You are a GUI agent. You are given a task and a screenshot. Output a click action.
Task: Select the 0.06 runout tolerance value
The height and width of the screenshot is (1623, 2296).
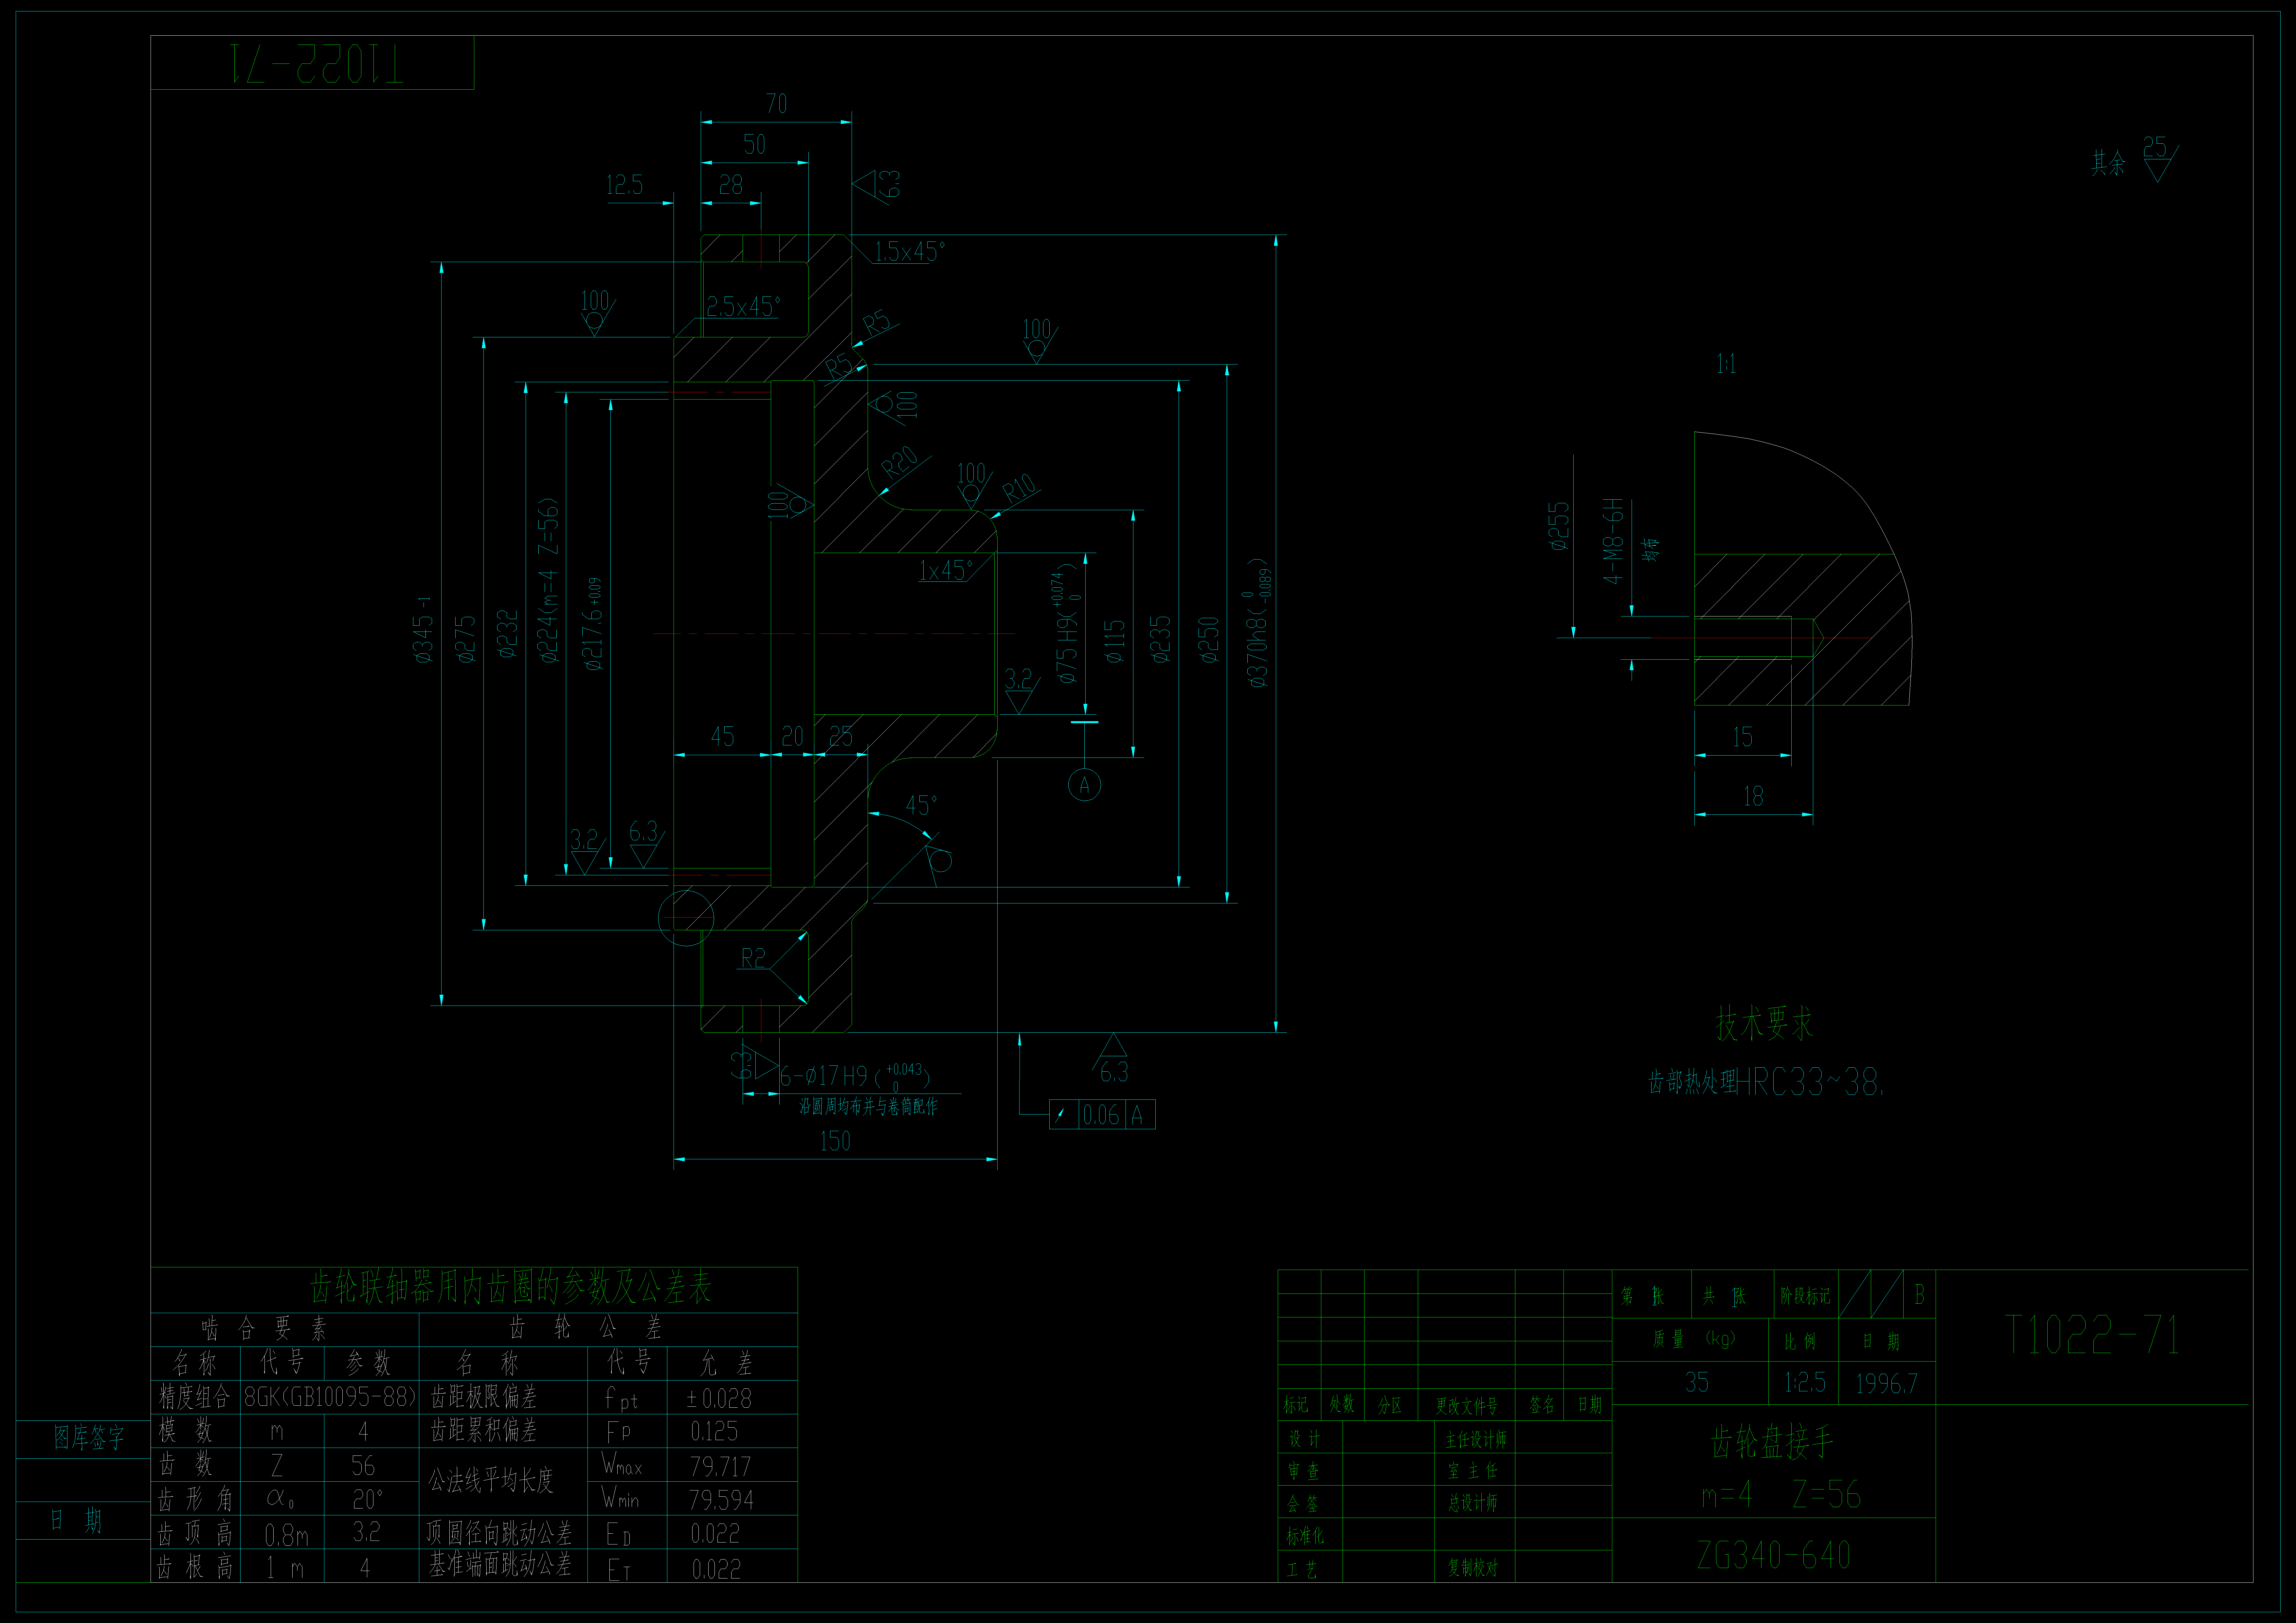tap(1101, 1115)
